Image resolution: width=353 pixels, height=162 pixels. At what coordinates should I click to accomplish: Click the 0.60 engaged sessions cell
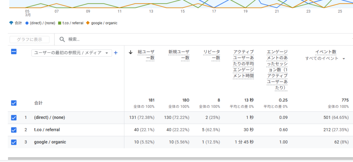coord(283,130)
